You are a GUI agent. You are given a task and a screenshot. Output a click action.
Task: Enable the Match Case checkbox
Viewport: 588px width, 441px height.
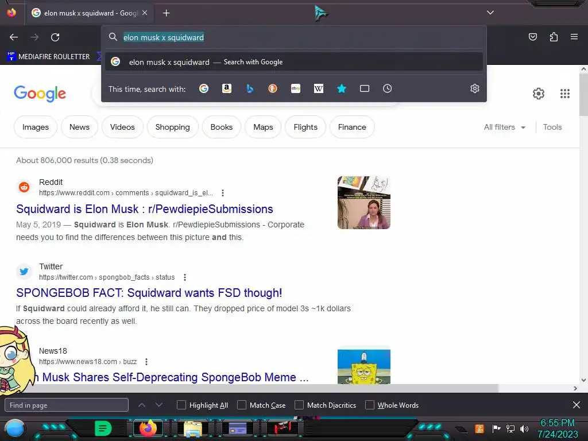click(242, 405)
